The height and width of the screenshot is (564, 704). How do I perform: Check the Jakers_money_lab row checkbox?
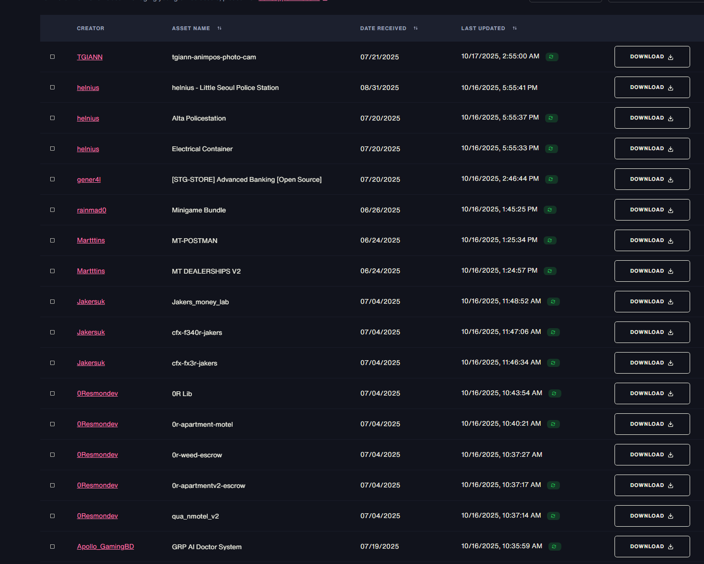click(53, 302)
